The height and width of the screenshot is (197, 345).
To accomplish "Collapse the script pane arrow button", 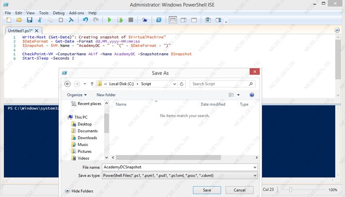I will pyautogui.click(x=337, y=30).
